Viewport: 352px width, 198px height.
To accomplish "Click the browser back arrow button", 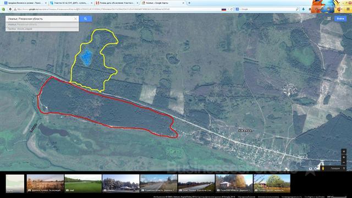I will click(10, 9).
